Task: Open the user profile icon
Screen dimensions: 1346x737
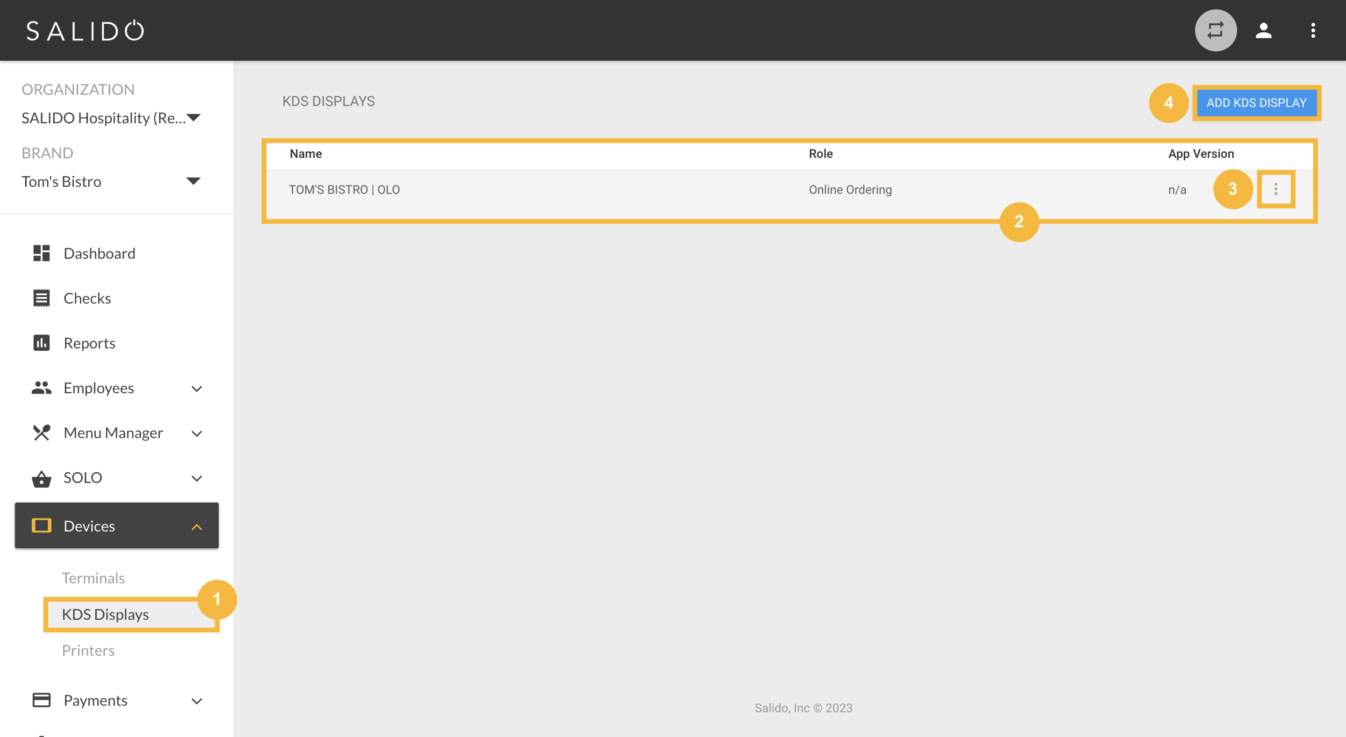Action: [1263, 30]
